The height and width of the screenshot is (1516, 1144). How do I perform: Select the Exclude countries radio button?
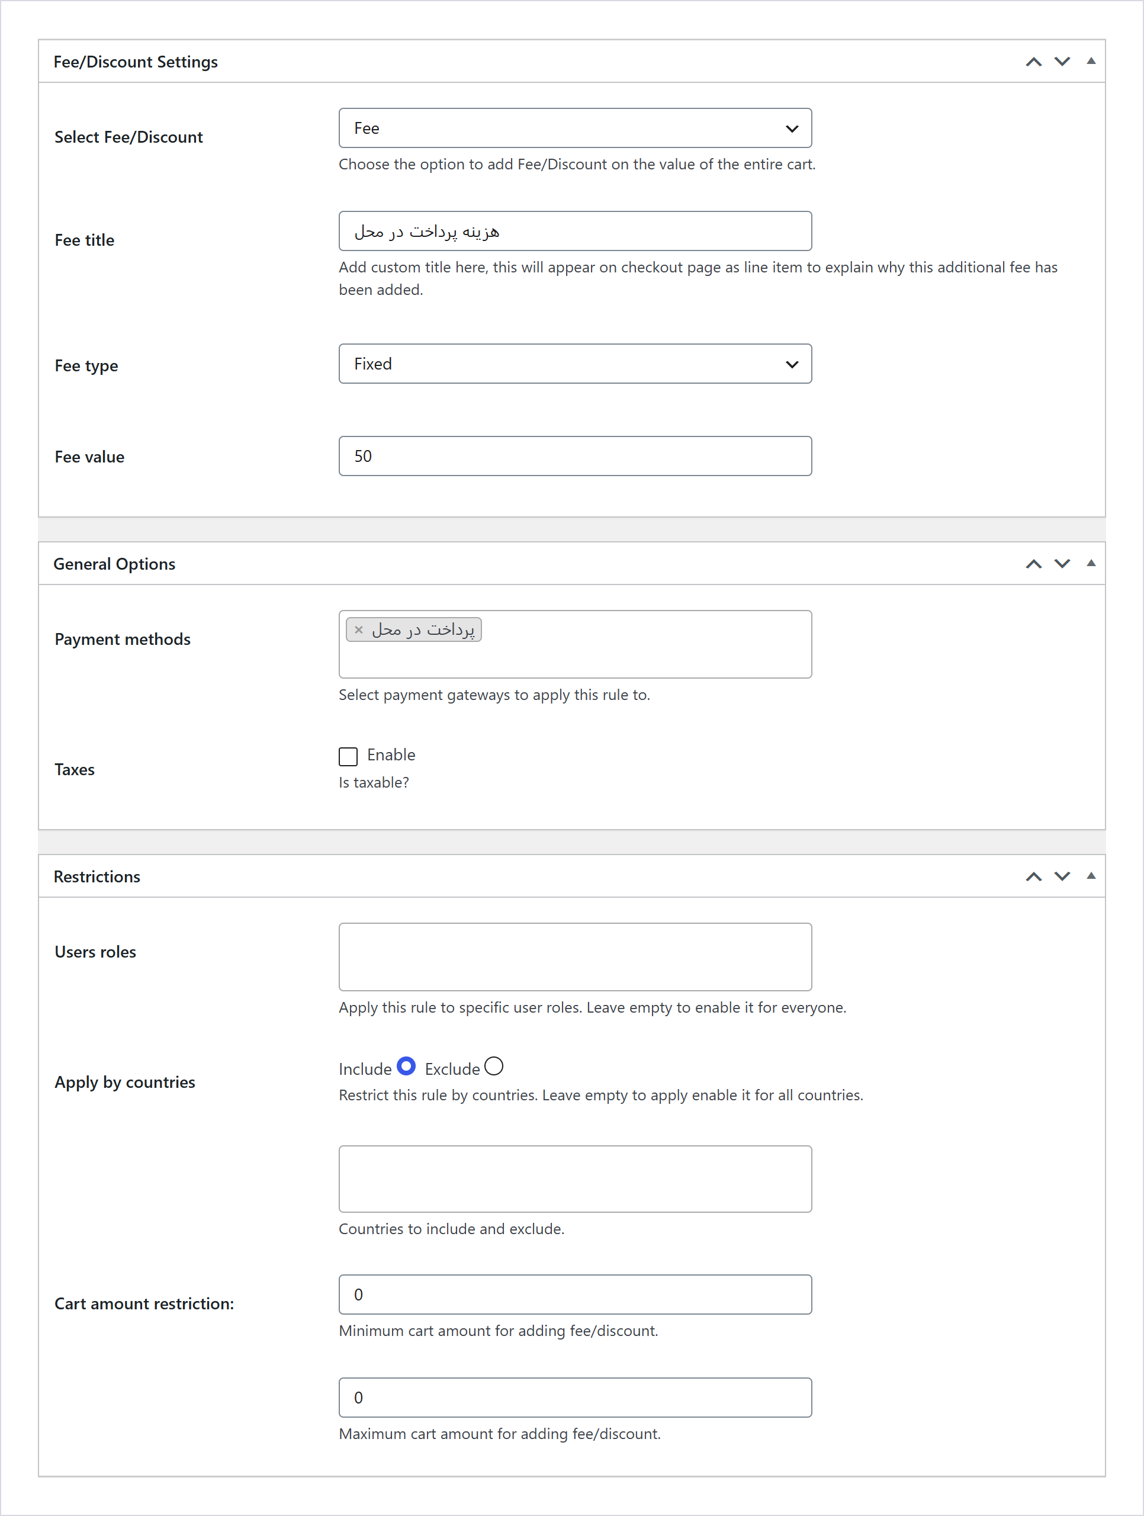click(x=493, y=1067)
